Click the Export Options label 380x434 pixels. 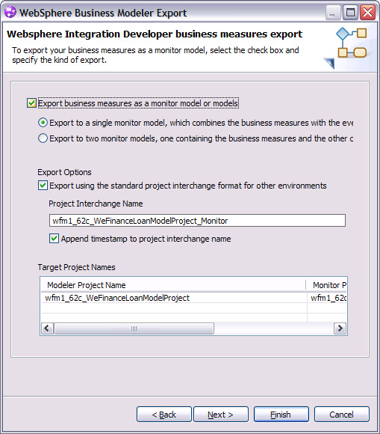[x=64, y=172]
